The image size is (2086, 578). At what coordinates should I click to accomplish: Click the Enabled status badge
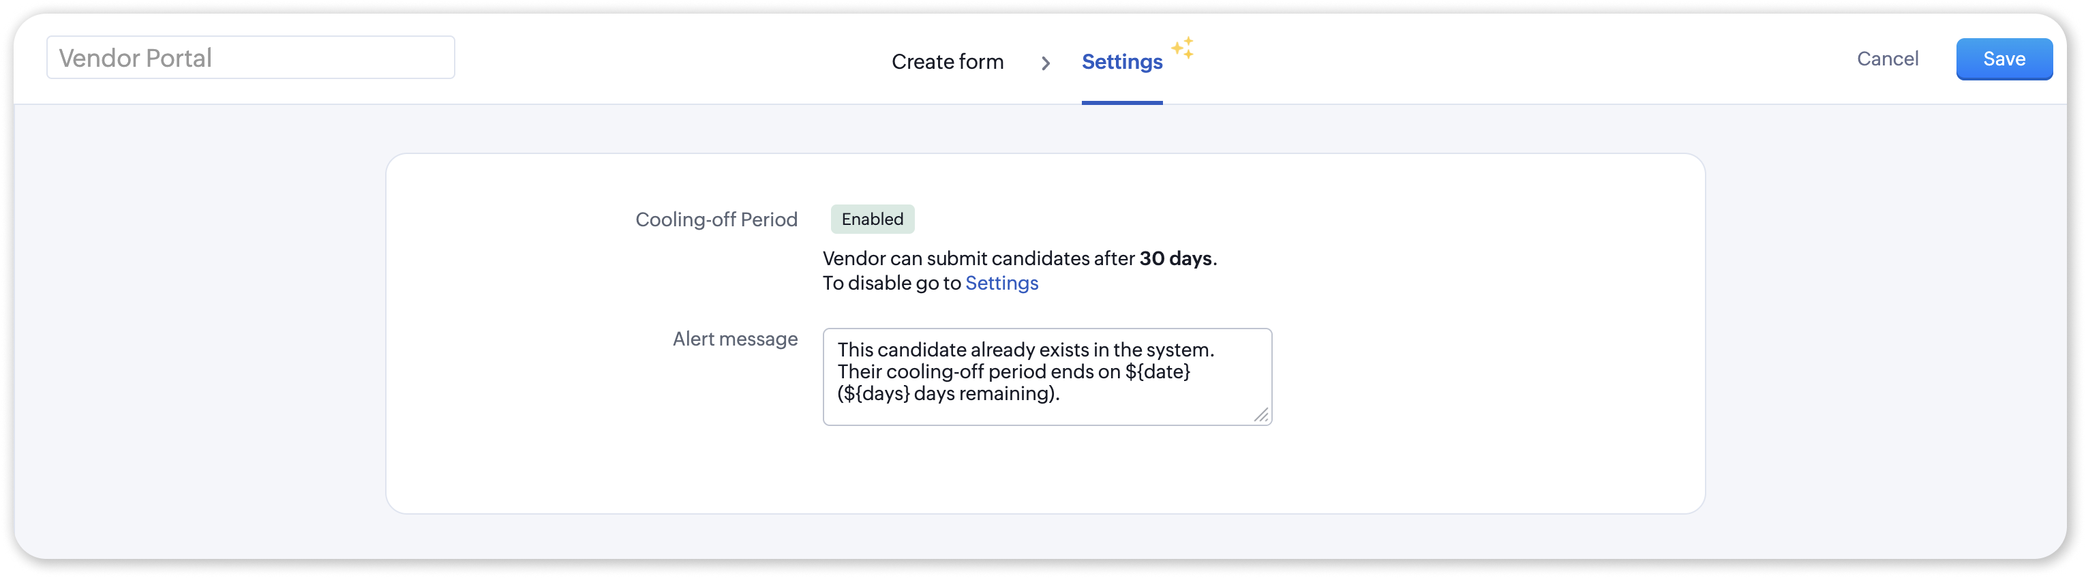click(x=872, y=219)
